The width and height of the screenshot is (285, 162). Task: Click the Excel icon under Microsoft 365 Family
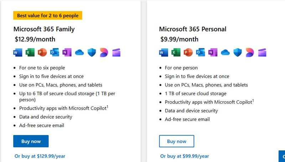pyautogui.click(x=30, y=53)
